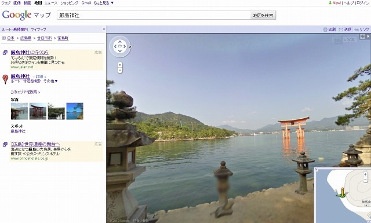Click ad icon beside 厳島神社に行くなら
Image resolution: width=371 pixels, height=223 pixels.
5,53
